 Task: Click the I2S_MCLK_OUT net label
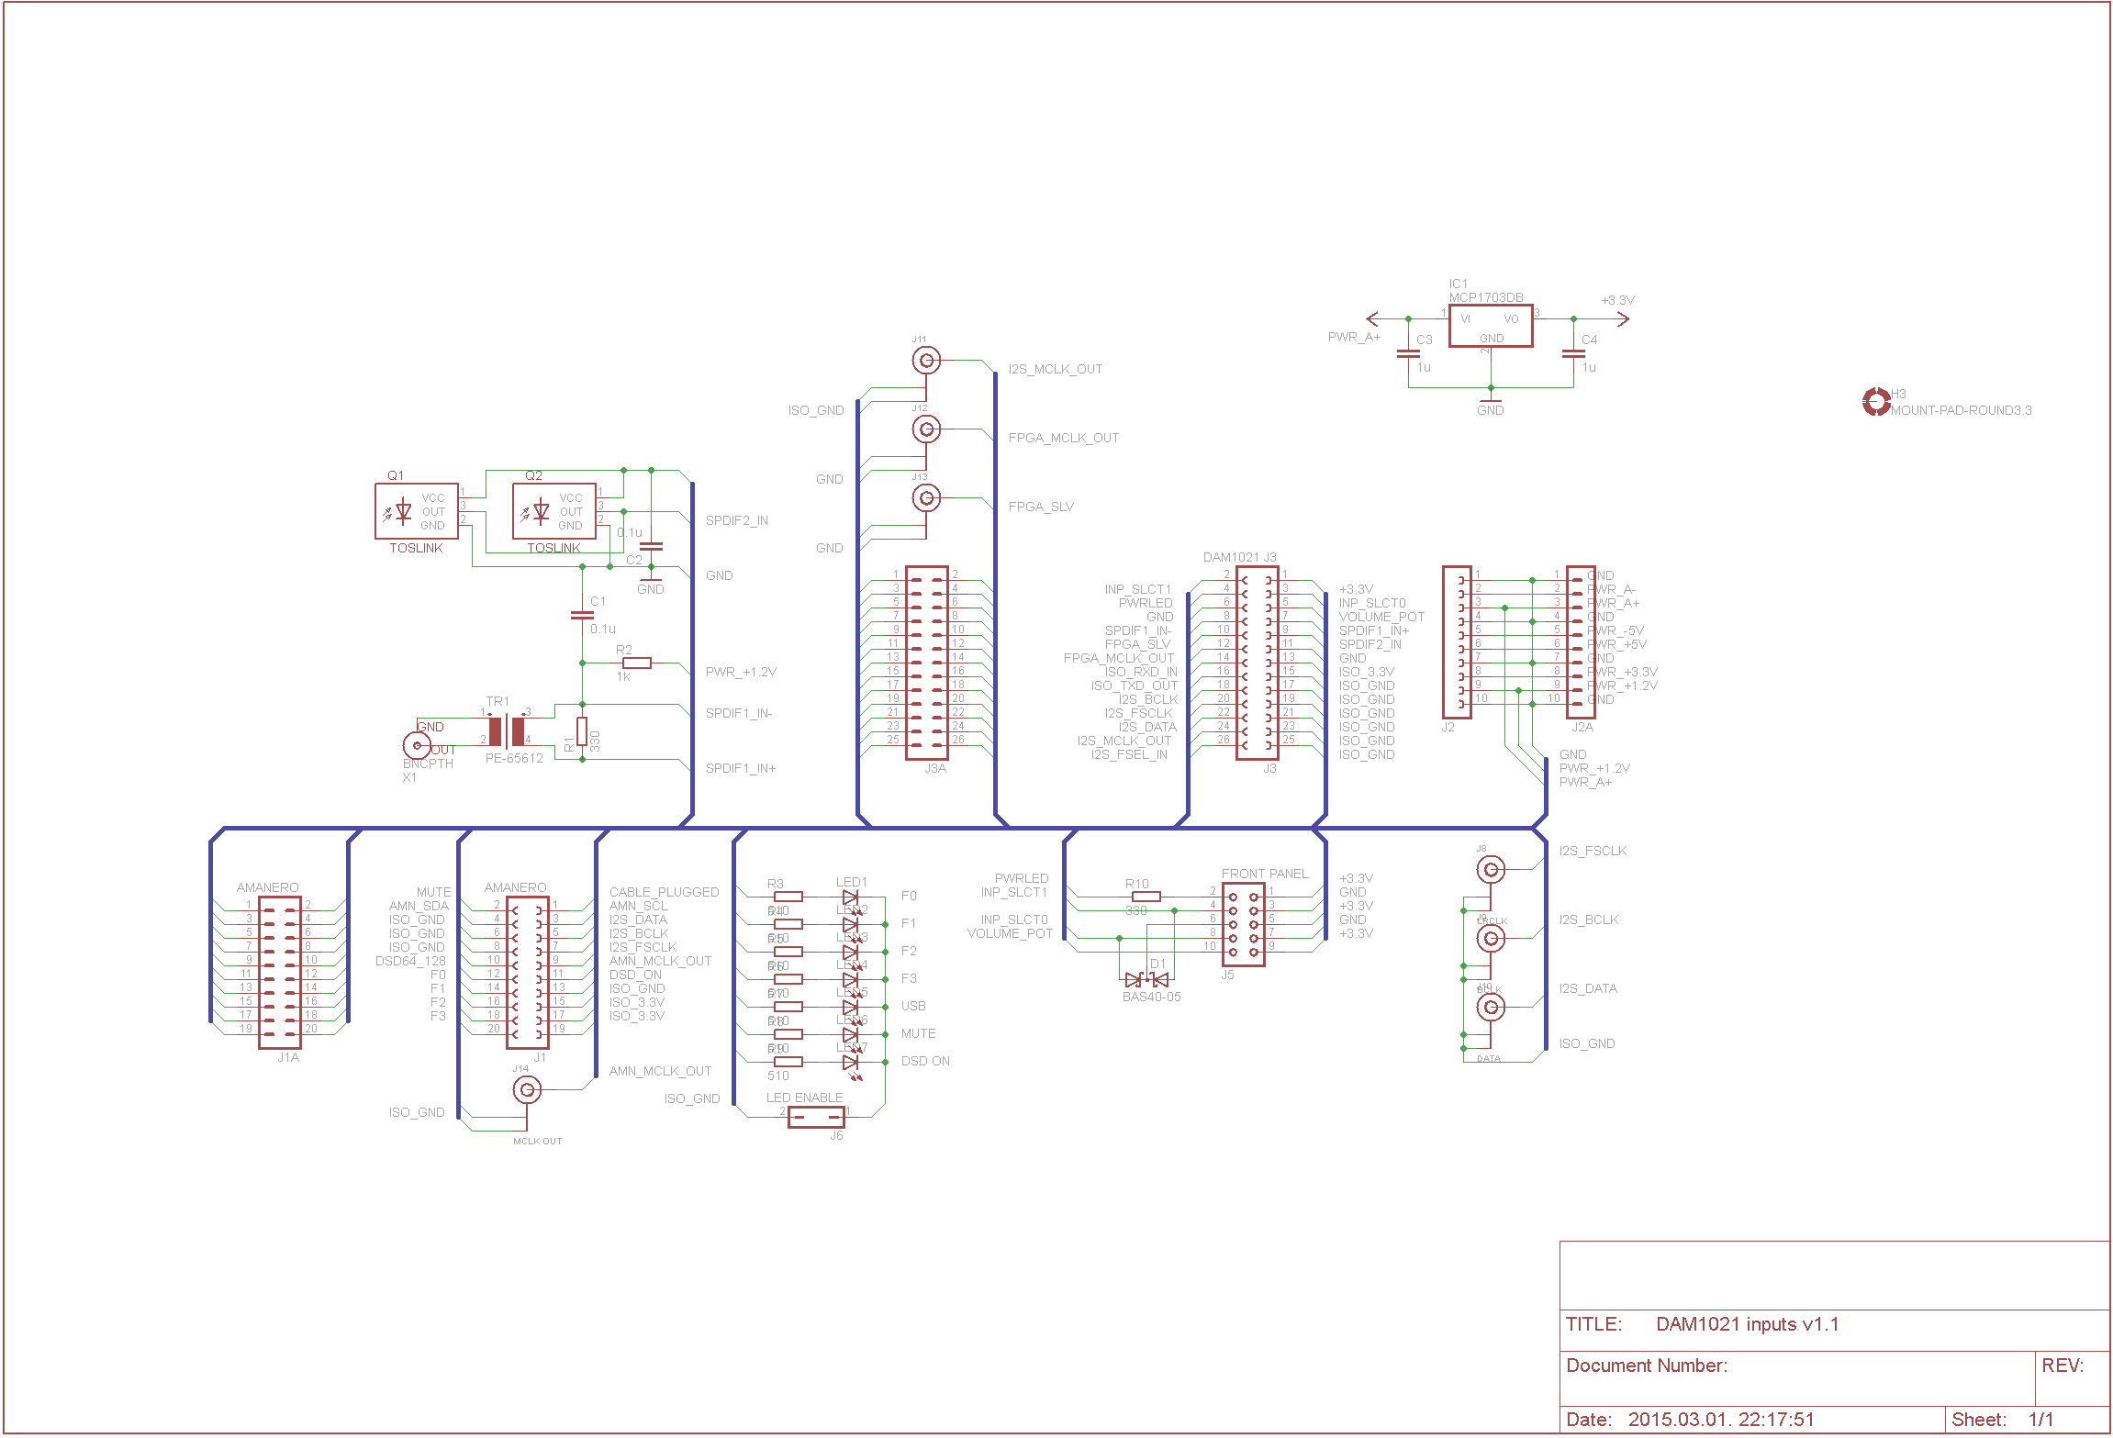pos(1055,369)
